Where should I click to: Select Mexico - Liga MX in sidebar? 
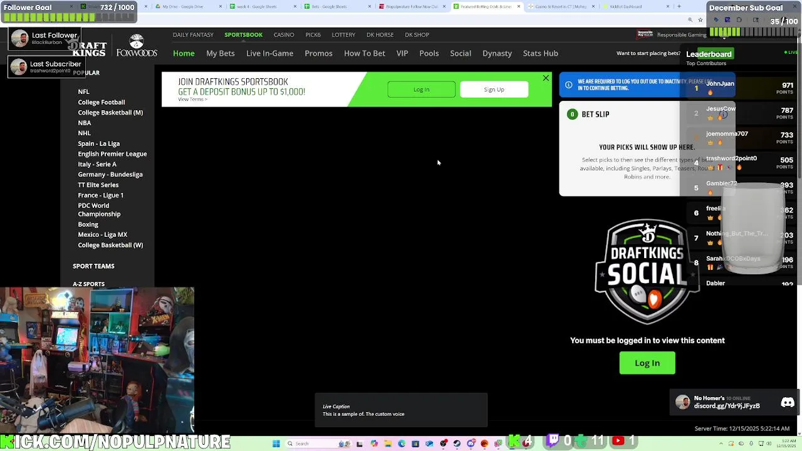(103, 235)
